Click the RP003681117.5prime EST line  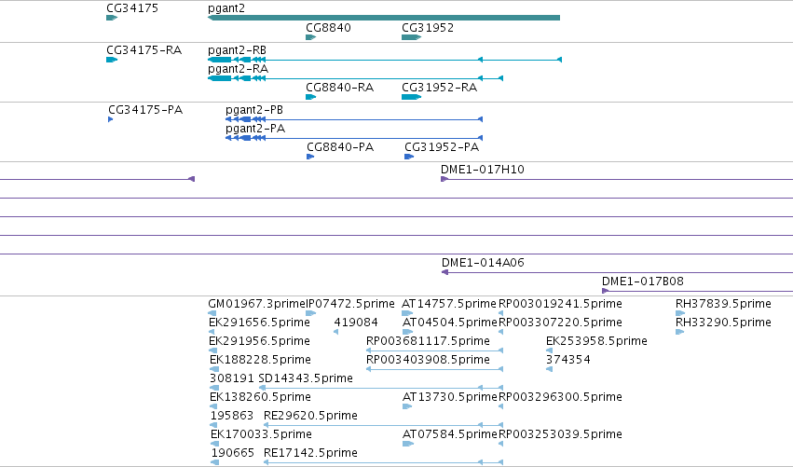pyautogui.click(x=434, y=350)
